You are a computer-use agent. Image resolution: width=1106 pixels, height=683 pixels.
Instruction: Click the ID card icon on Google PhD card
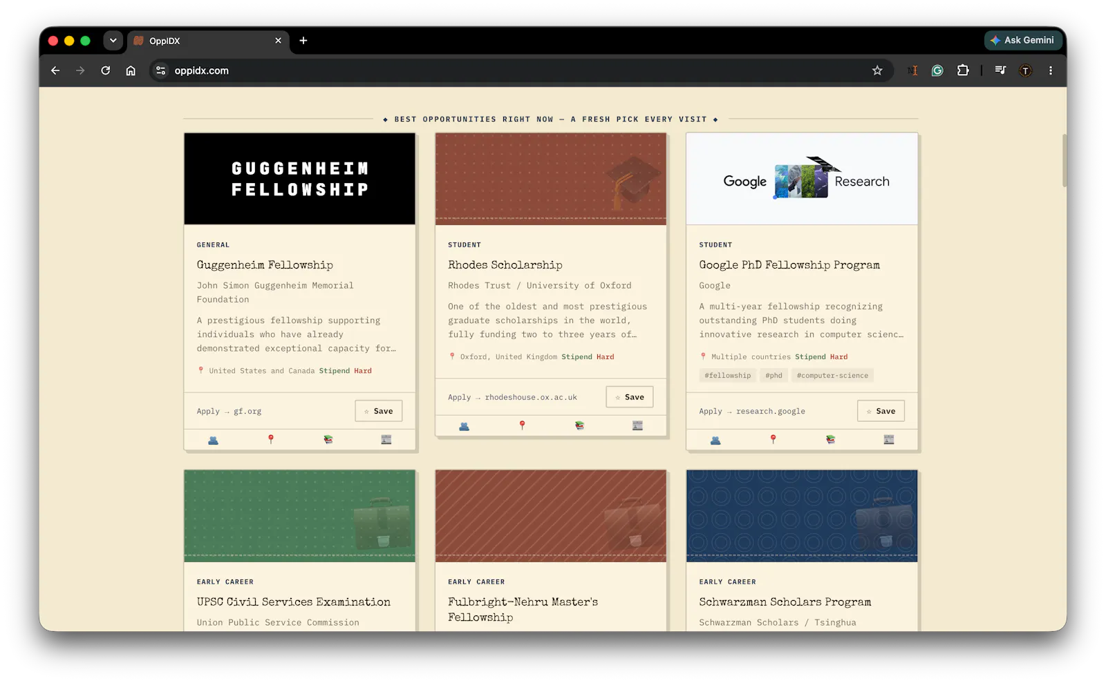[889, 440]
